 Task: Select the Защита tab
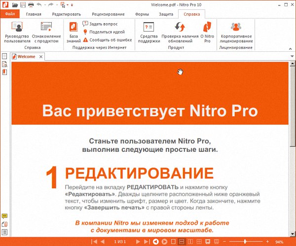tap(166, 14)
